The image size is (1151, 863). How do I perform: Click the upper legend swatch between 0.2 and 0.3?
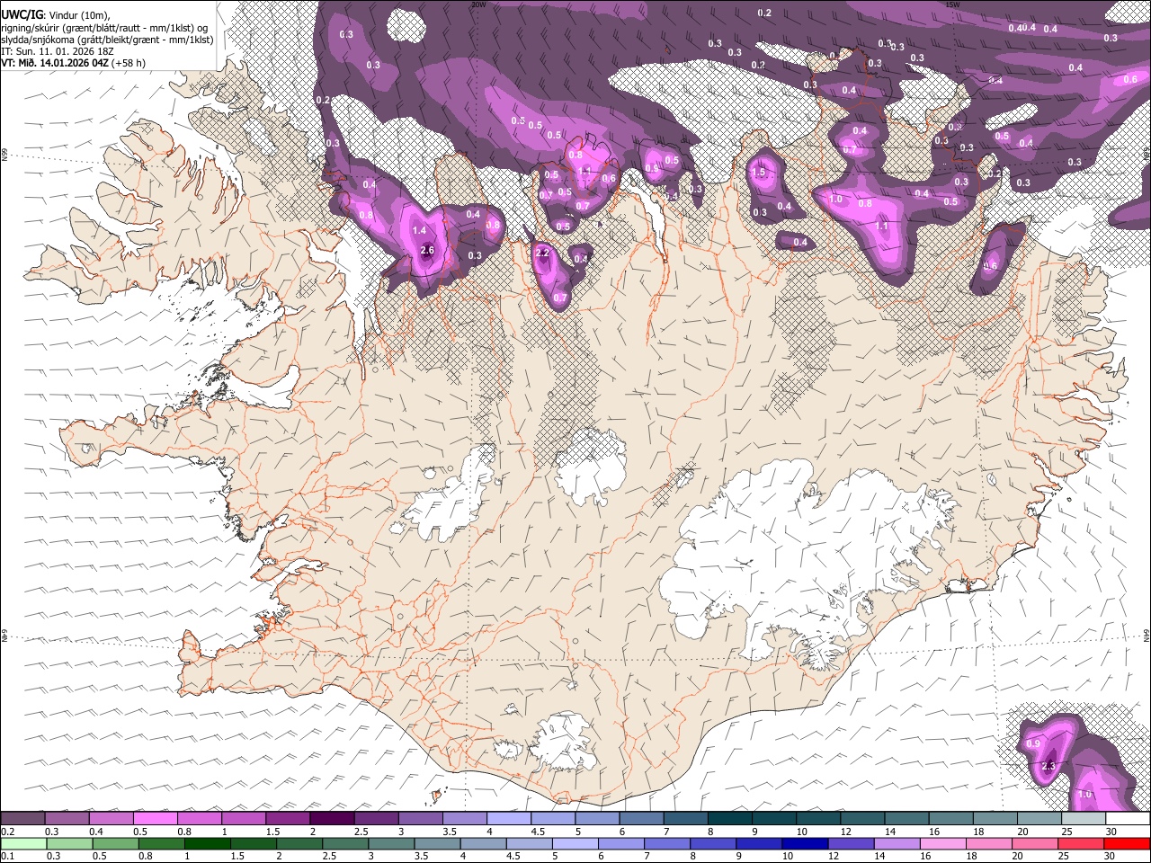pyautogui.click(x=22, y=819)
